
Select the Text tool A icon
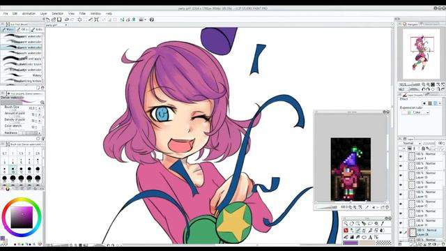click(370, 237)
